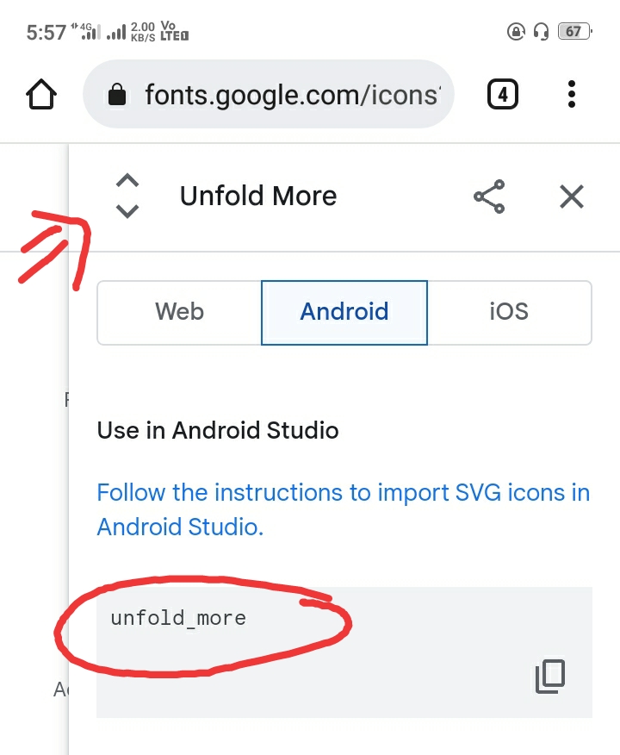Viewport: 620px width, 755px height.
Task: Focus the fonts.google.com address bar
Action: pos(291,94)
